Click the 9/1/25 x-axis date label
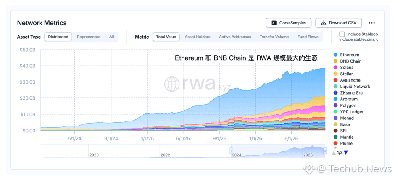Image resolution: width=395 pixels, height=179 pixels. 219,139
